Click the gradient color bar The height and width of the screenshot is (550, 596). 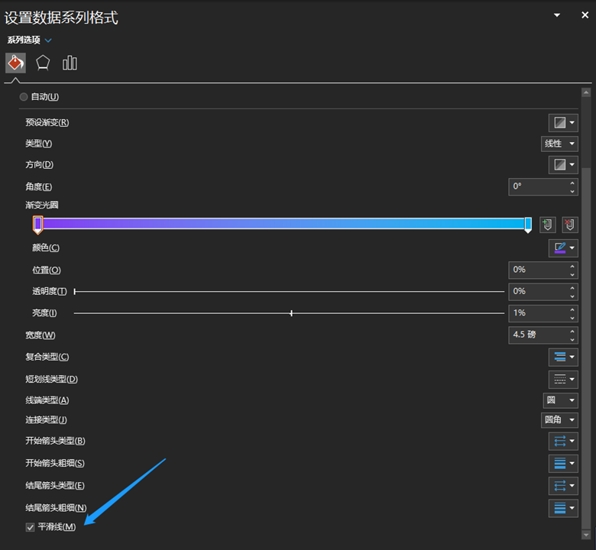point(283,224)
